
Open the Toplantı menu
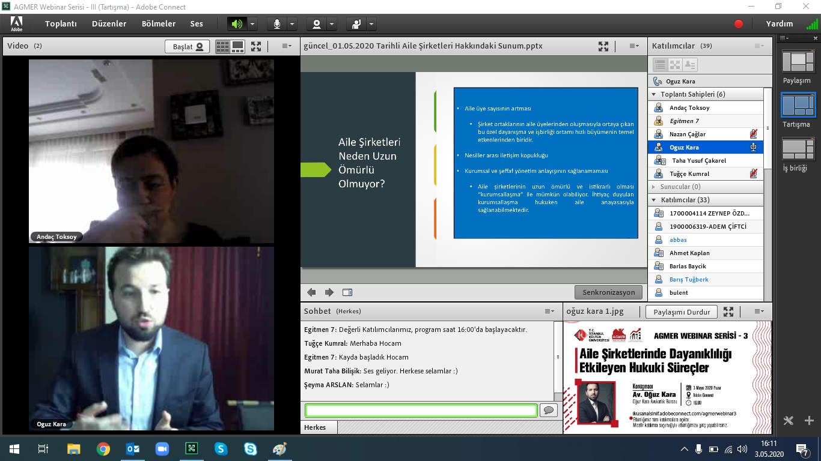61,24
